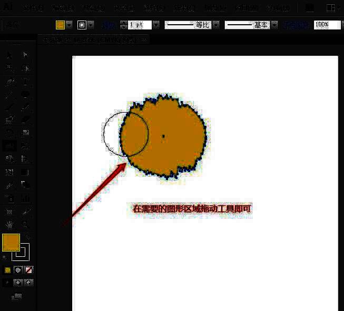The image size is (344, 311).
Task: Expand the 等比 width profile dropdown
Action: [215, 25]
